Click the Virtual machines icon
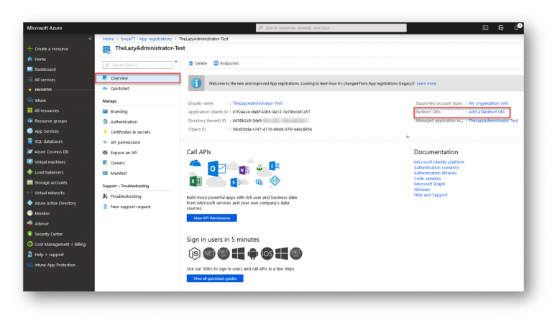This screenshot has height=330, width=552. pos(30,161)
